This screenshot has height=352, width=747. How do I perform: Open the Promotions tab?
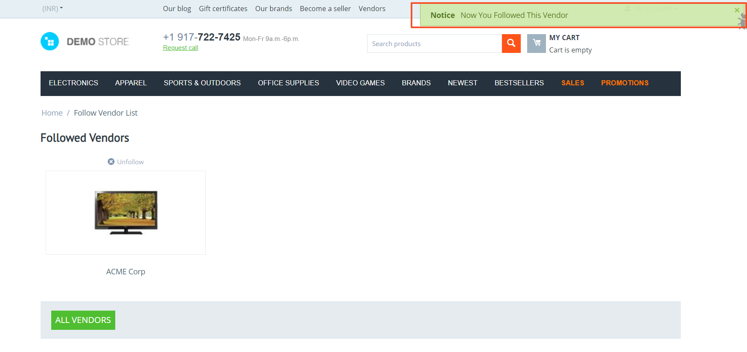point(625,83)
